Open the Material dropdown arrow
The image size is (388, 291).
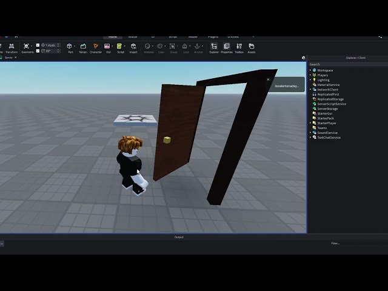(x=152, y=46)
